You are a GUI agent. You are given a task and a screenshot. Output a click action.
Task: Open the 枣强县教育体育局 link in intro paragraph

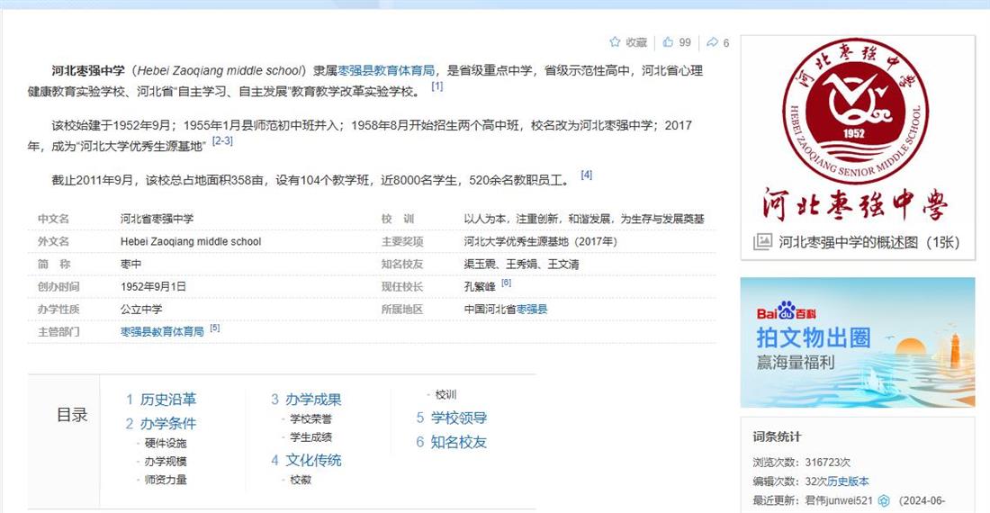click(386, 71)
